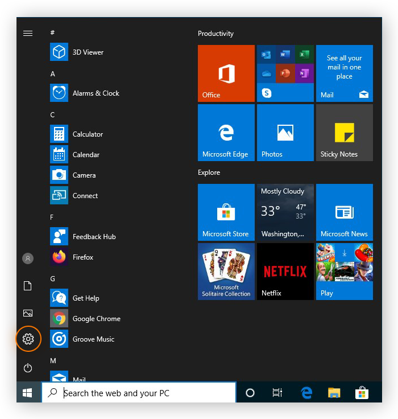The image size is (398, 419).
Task: Open the Office tile
Action: 226,73
